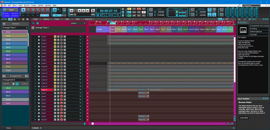Select the i2cv1 section in Sections list
The image size is (270, 130).
(15, 44)
